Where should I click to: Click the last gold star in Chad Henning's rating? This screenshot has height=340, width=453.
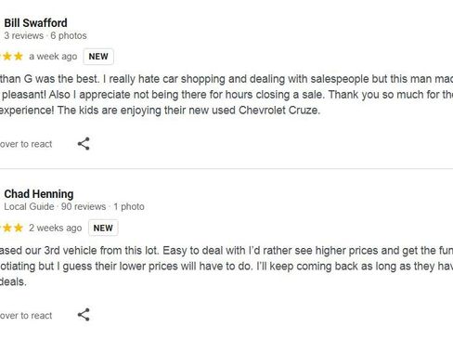[x=19, y=228]
